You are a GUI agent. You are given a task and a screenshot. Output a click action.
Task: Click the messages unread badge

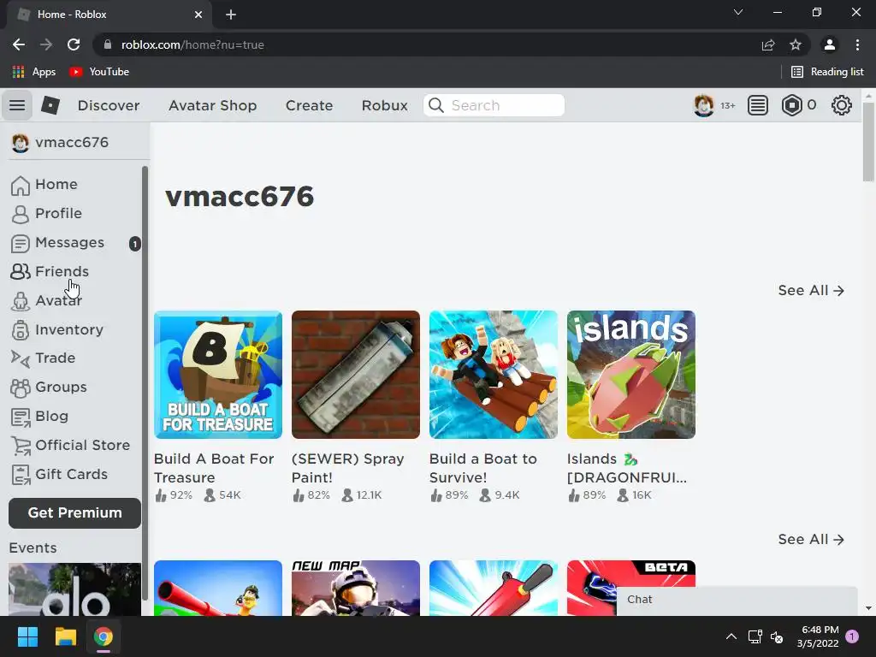click(134, 244)
